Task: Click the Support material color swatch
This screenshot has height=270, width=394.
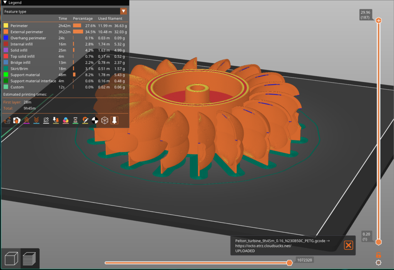Action: [6, 75]
